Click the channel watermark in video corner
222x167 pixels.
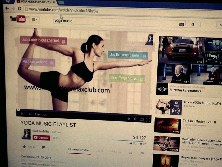coord(149,40)
